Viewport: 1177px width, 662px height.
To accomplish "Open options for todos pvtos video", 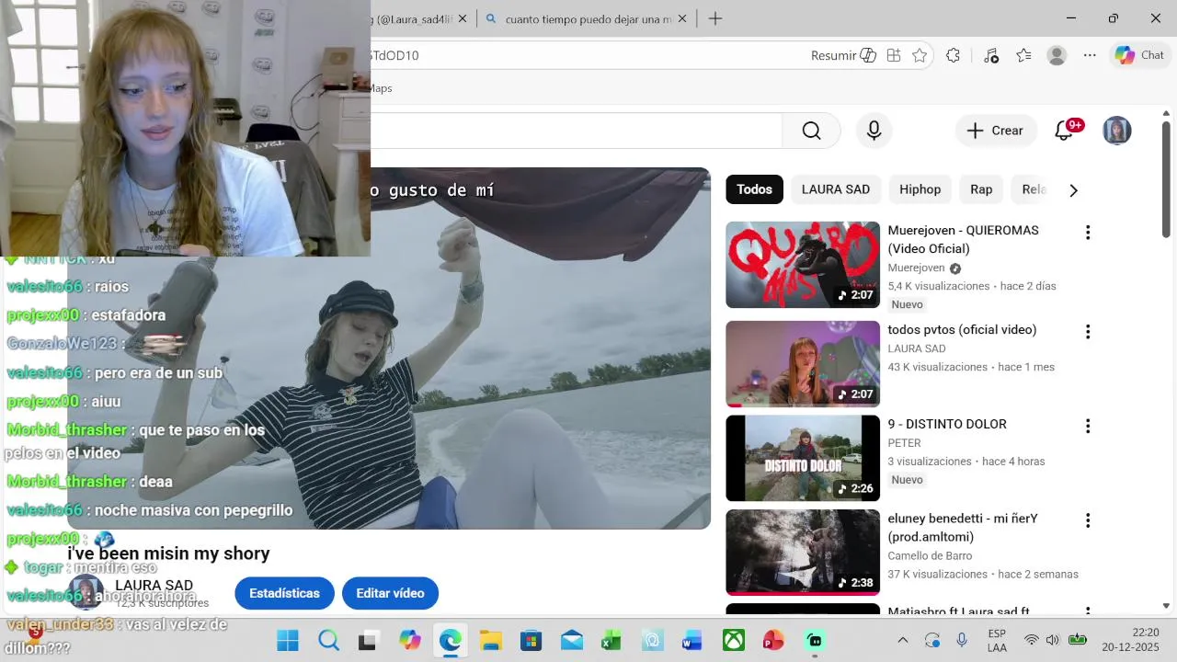I will coord(1088,332).
